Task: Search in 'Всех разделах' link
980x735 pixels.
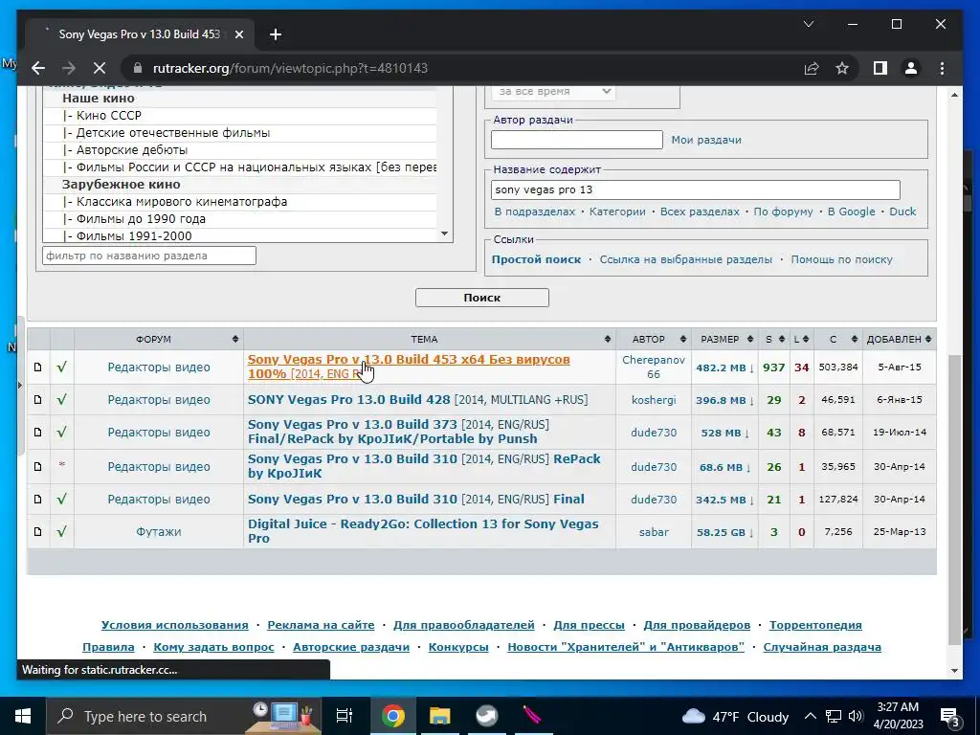Action: click(700, 212)
